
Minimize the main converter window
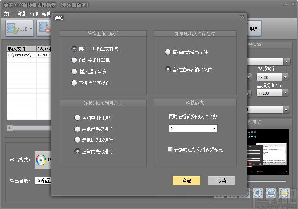click(285, 4)
